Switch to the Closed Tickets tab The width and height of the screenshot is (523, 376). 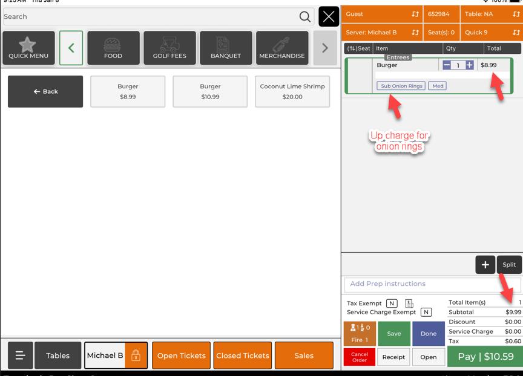click(x=243, y=355)
